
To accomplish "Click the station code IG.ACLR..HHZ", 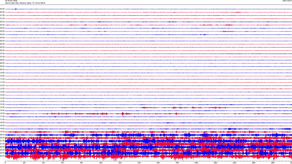I will (11, 1).
